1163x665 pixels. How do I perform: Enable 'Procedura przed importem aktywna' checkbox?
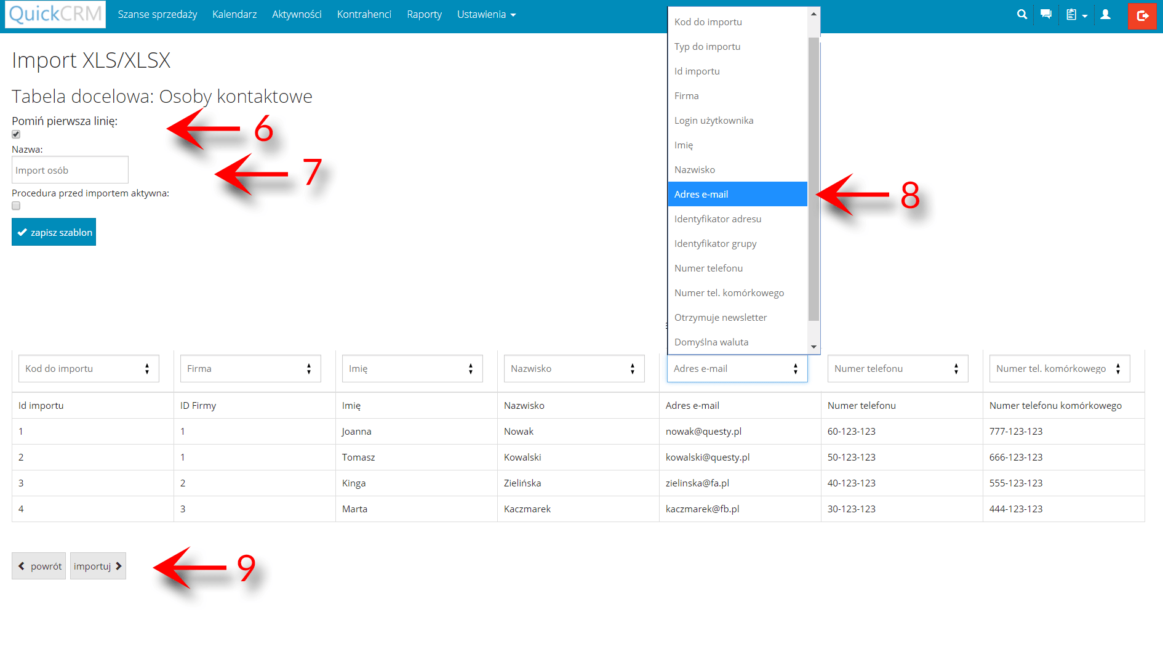(x=15, y=206)
